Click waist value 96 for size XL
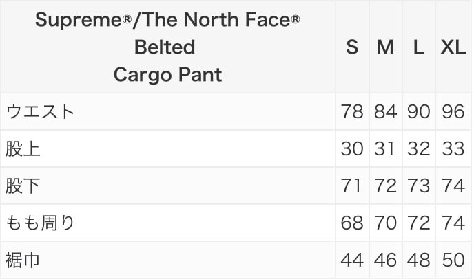This screenshot has height=279, width=474. 453,111
